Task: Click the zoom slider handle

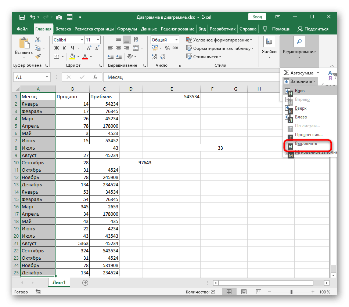Action: (x=291, y=292)
